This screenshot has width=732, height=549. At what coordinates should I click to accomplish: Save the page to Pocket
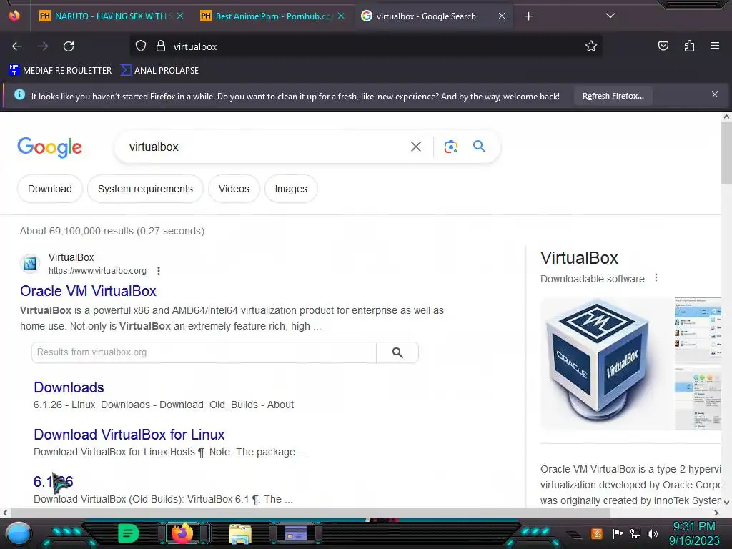click(x=663, y=46)
